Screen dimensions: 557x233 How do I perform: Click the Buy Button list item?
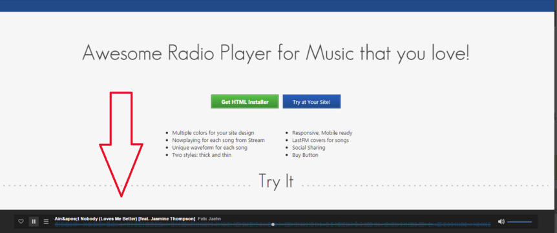(x=305, y=155)
